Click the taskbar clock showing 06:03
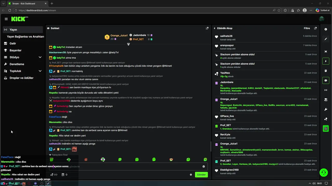Viewport: 332px width, 186px height. coord(319,183)
